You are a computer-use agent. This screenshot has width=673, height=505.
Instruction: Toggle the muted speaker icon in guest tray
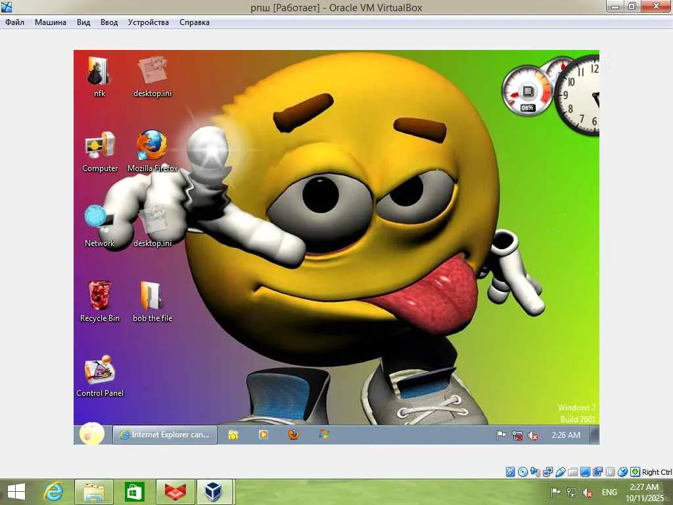534,435
